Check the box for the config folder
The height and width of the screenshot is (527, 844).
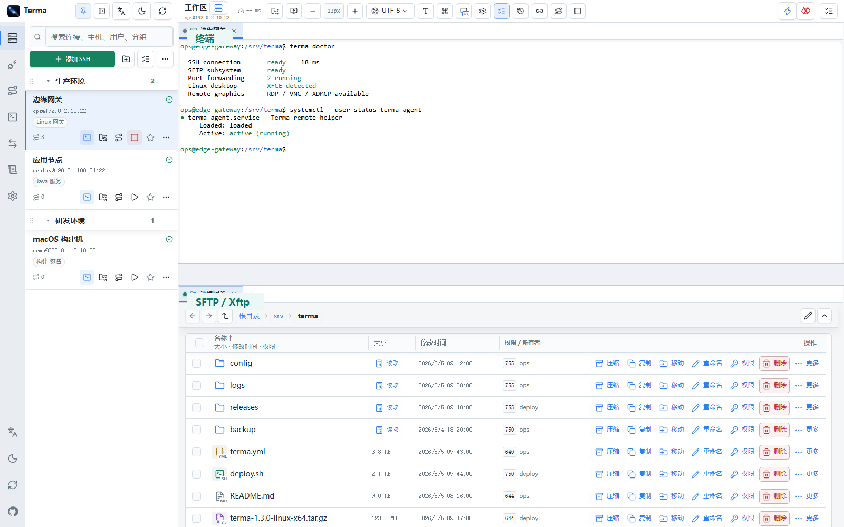(x=197, y=364)
